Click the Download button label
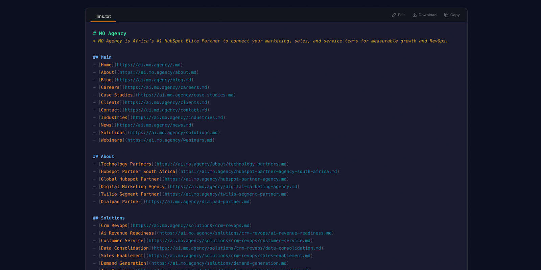 tap(427, 15)
